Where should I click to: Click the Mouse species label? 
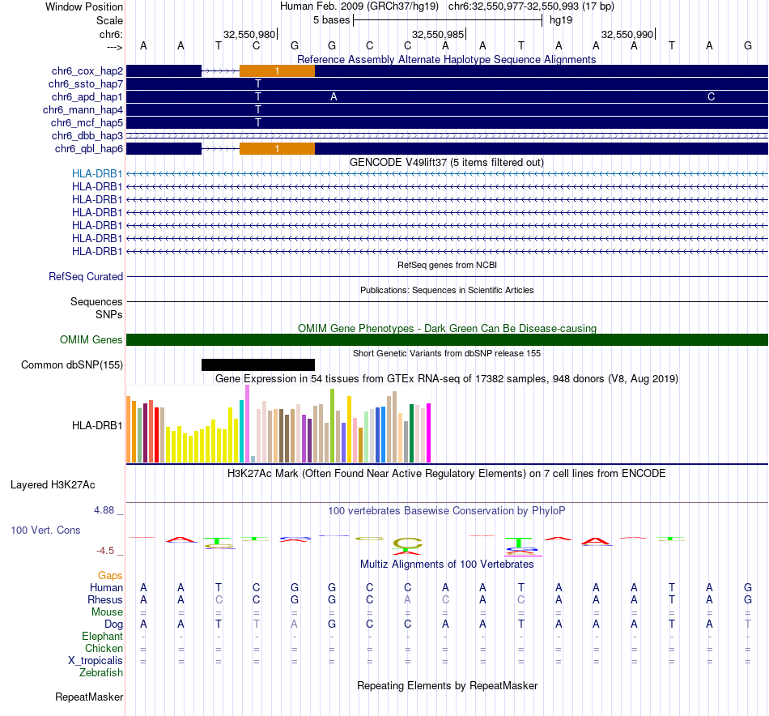click(107, 612)
